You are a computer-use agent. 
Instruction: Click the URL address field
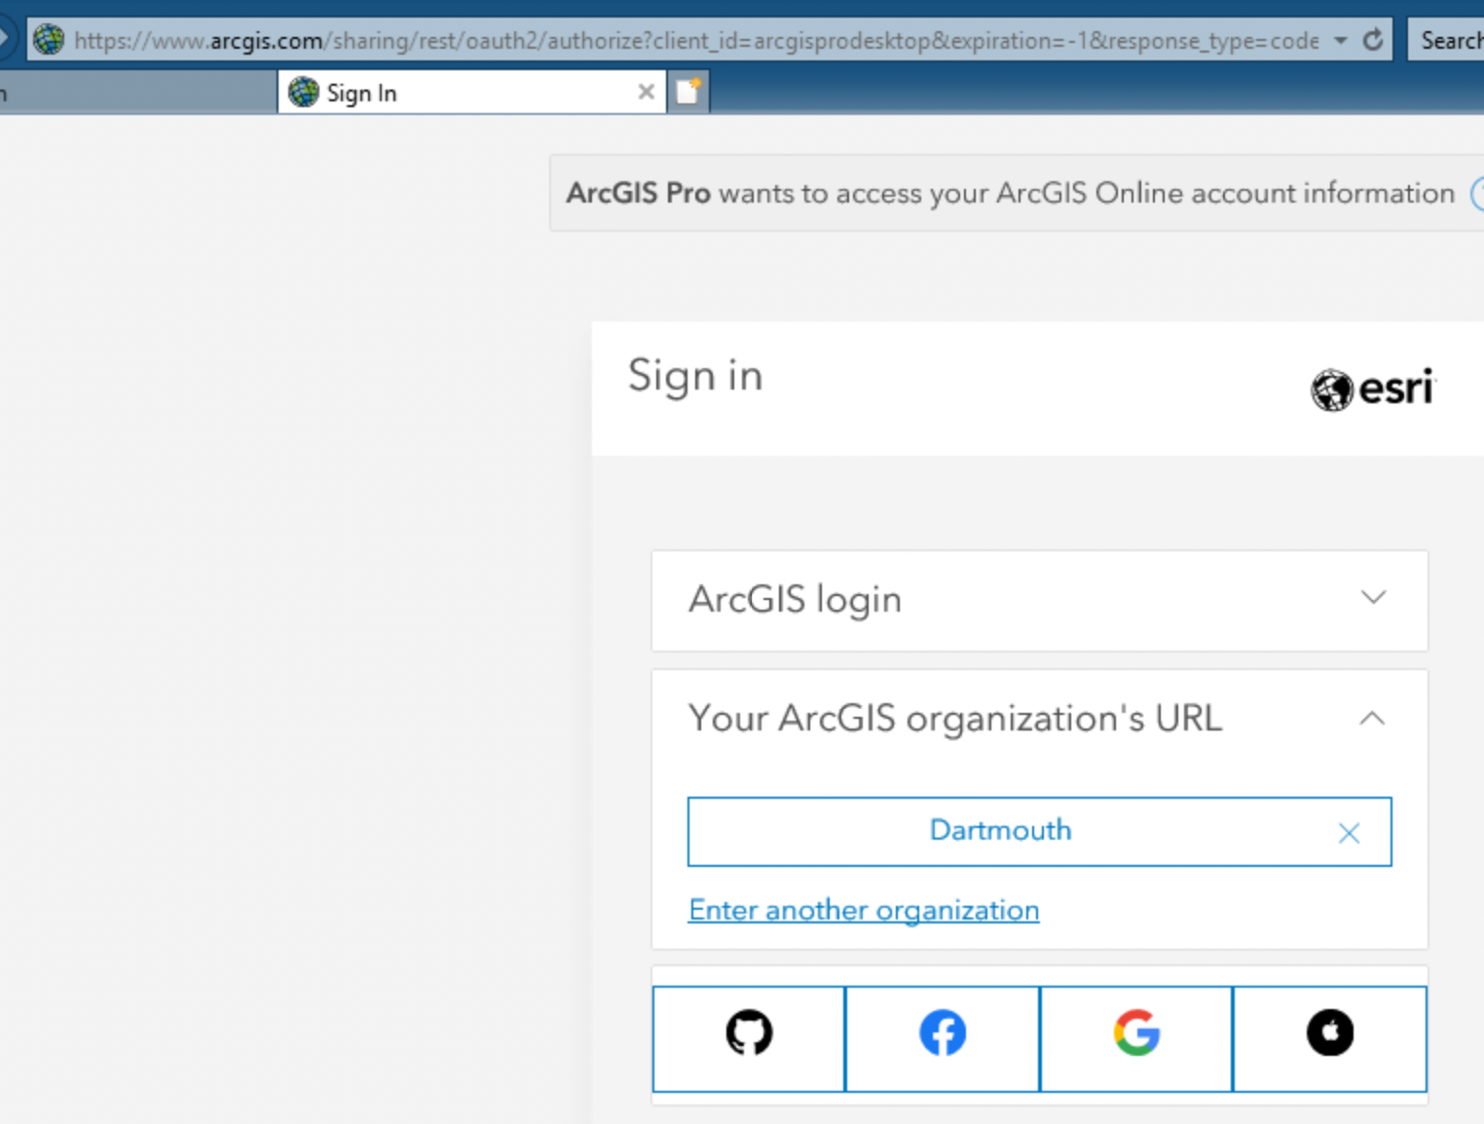point(696,40)
